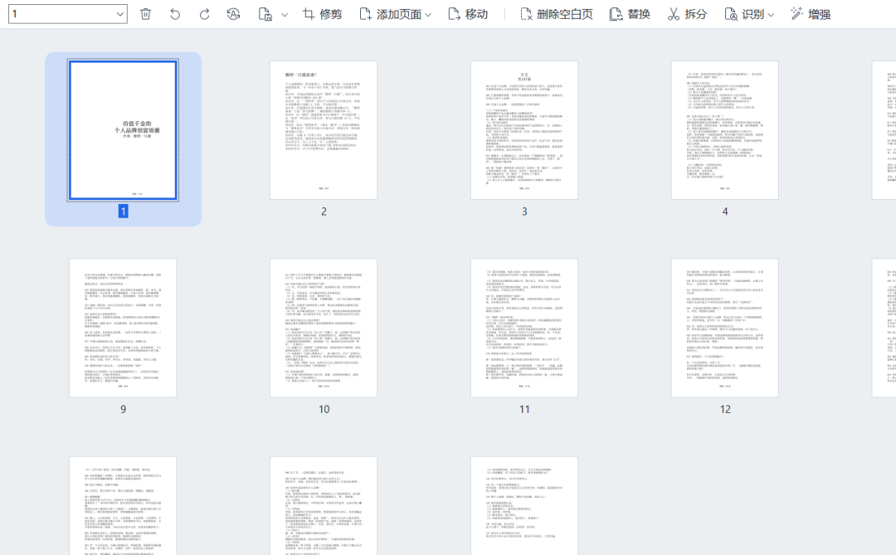
Task: Click the rotate page icon
Action: [233, 14]
